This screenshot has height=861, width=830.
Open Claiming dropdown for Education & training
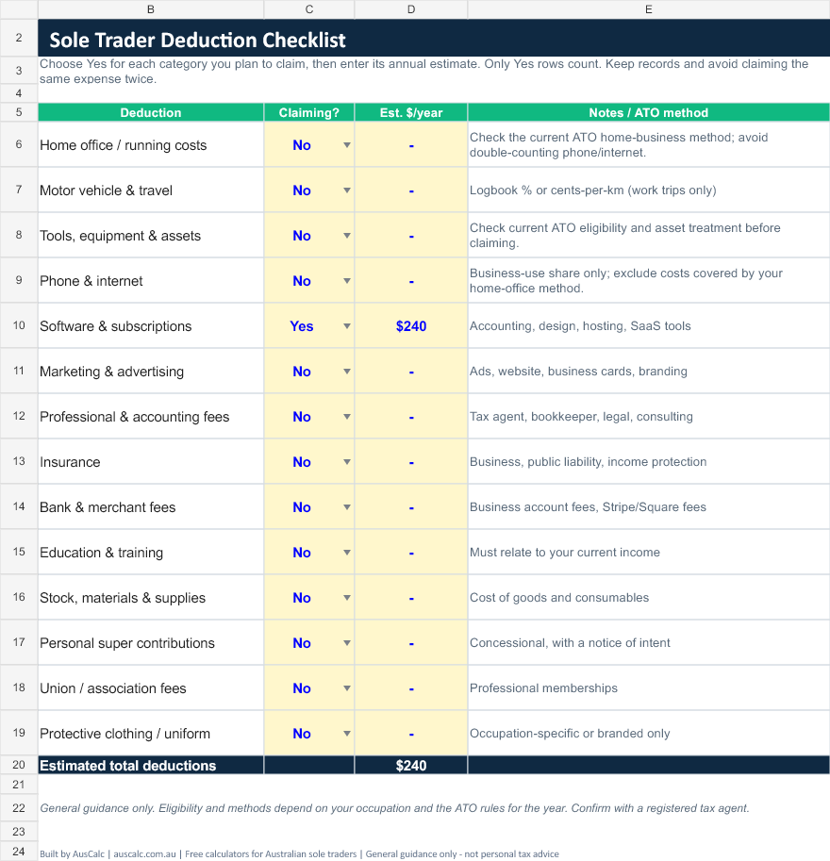pyautogui.click(x=346, y=553)
